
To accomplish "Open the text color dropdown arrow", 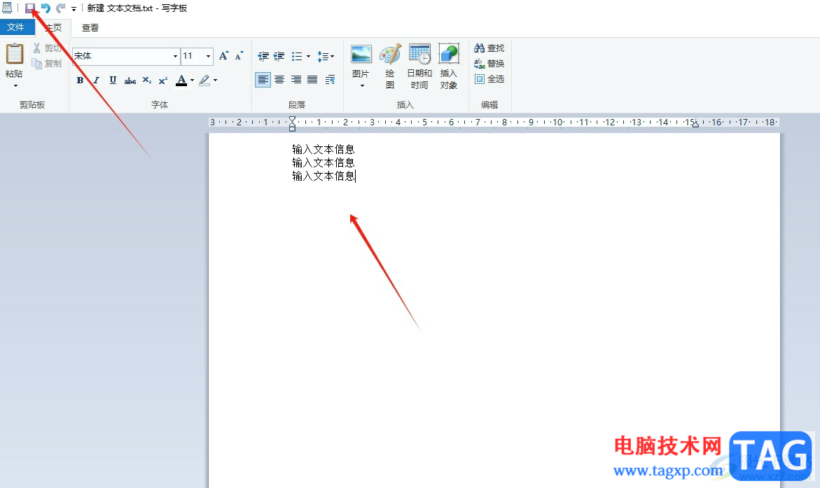I will [x=193, y=80].
